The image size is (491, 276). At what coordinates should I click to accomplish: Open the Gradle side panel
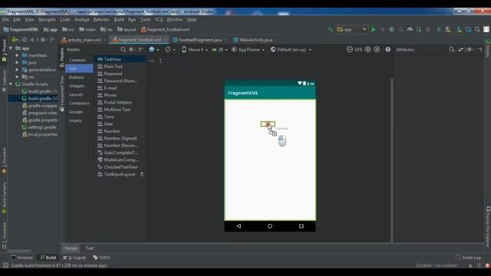click(x=488, y=48)
